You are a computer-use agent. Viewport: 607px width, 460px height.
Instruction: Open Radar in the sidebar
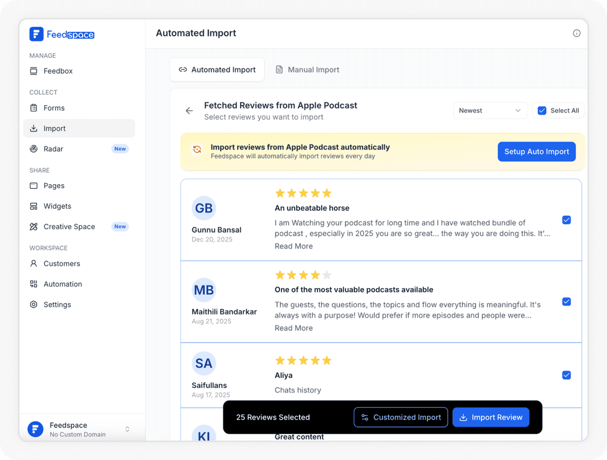tap(79, 149)
